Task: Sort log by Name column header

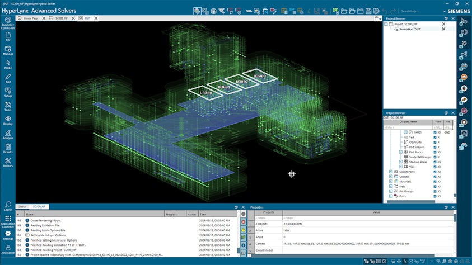Action: coord(94,214)
